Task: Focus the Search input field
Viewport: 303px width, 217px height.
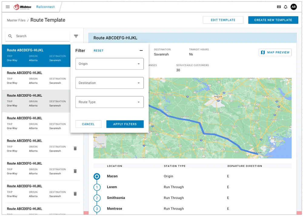Action: [x=38, y=36]
